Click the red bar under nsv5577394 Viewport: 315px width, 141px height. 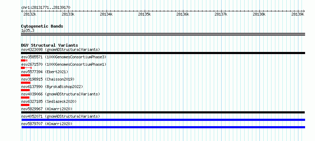25,75
